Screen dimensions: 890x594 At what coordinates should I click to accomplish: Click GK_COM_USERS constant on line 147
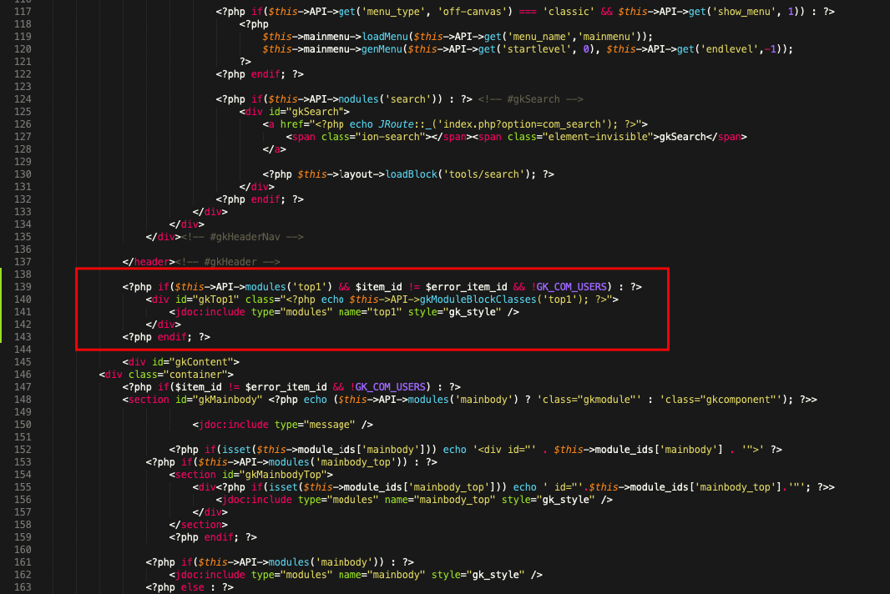391,387
